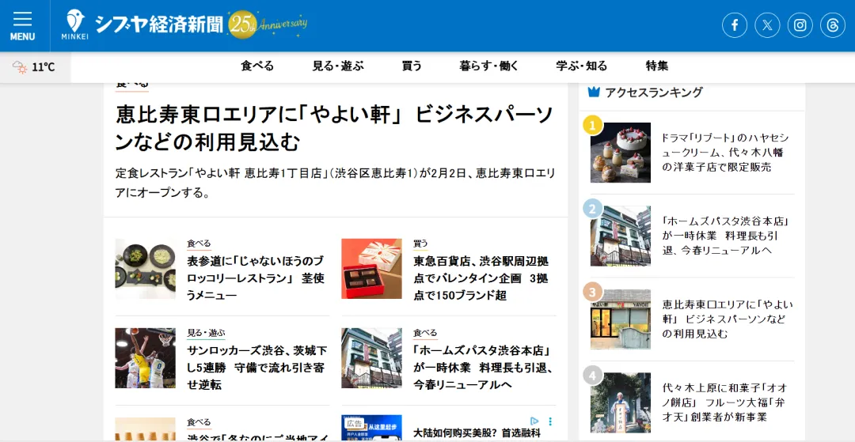The image size is (855, 442).
Task: Click 食べる tag above ホームズパスタ article
Action: [x=425, y=333]
